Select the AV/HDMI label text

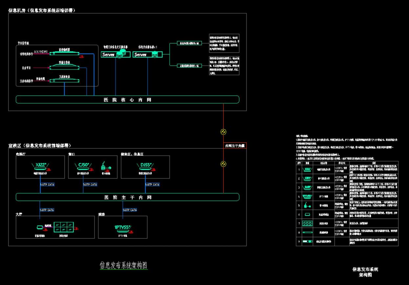pos(41,52)
